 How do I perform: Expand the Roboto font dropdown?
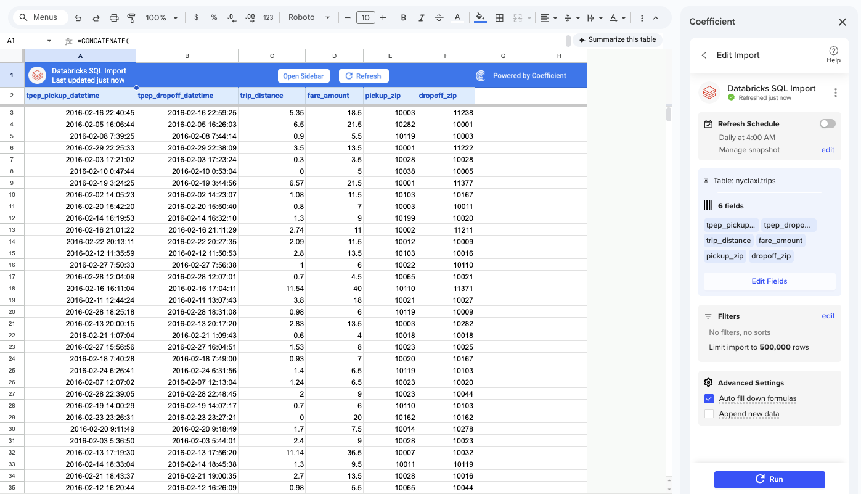[309, 18]
